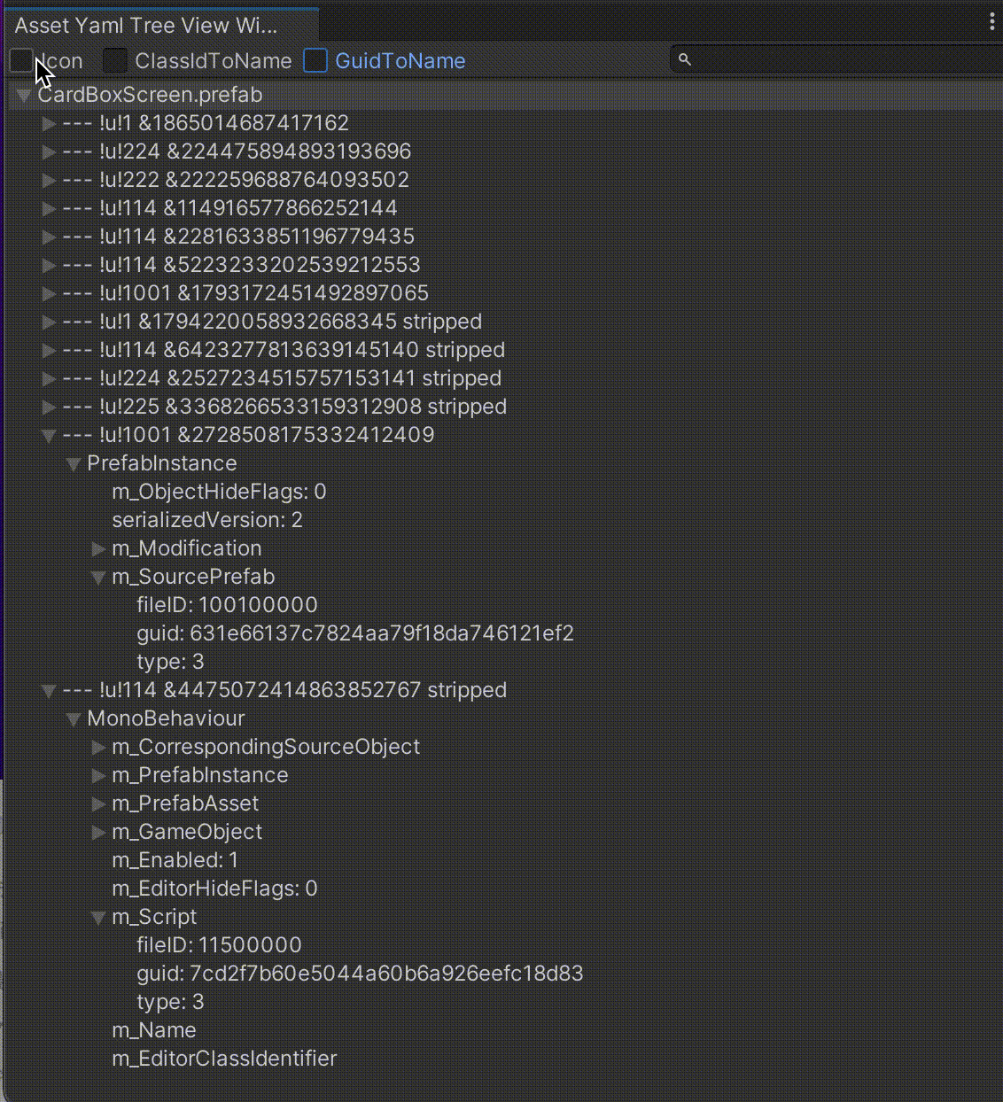Expand the !u!114 &2281633851196779435 entry
Viewport: 1003px width, 1102px height.
[x=50, y=237]
